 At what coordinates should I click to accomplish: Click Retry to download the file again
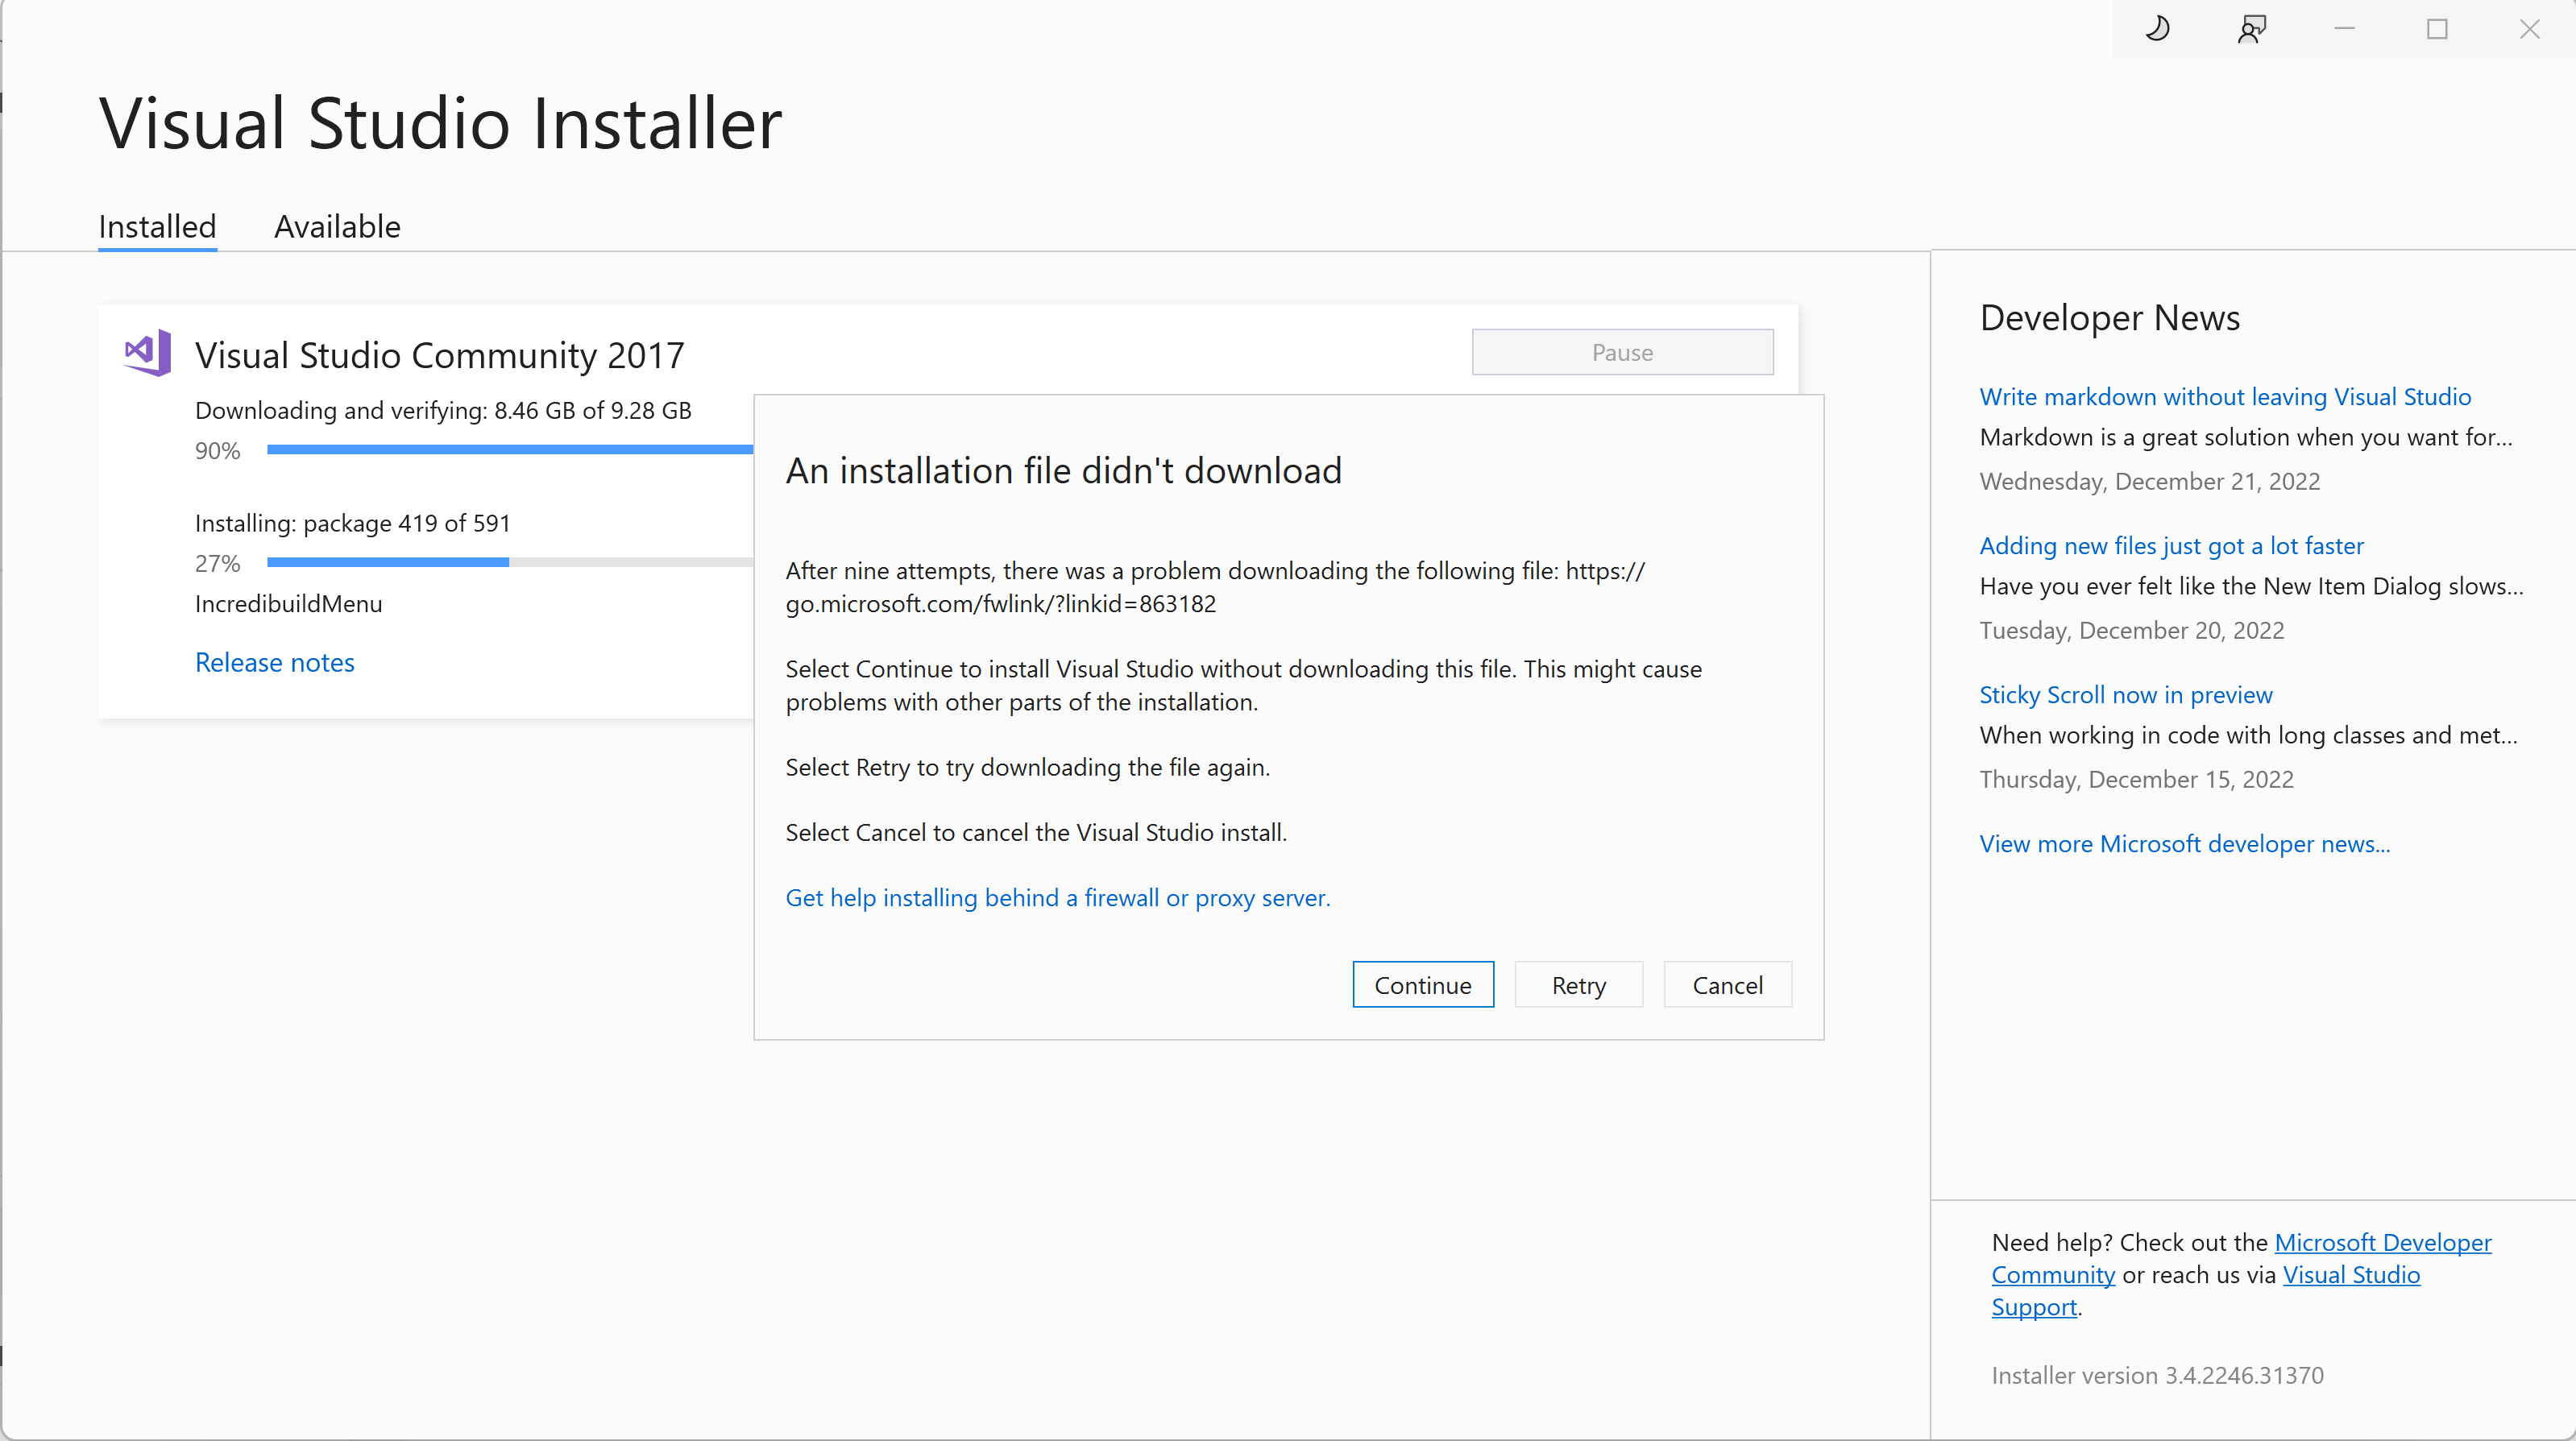click(x=1578, y=985)
